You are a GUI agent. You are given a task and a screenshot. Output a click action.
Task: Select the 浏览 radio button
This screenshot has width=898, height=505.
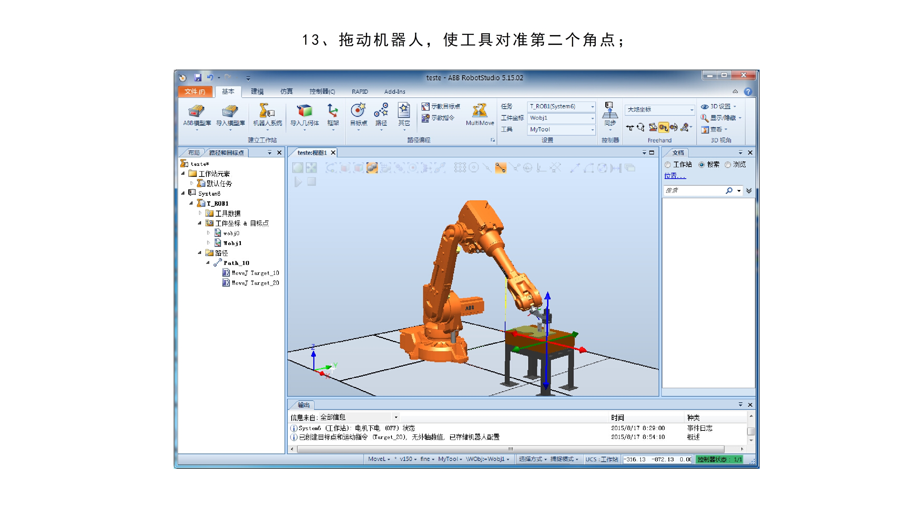pyautogui.click(x=728, y=165)
